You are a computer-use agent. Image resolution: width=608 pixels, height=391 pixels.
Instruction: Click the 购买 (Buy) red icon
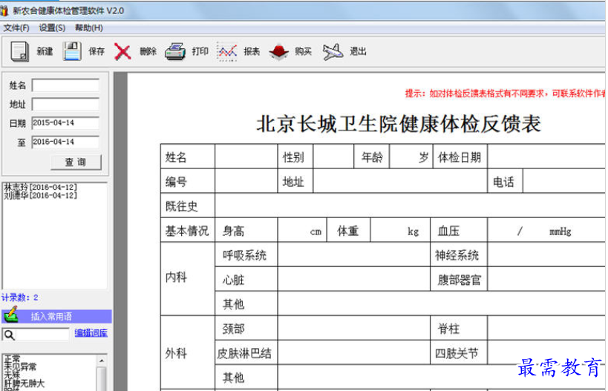click(278, 51)
